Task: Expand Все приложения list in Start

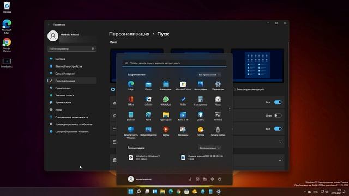Action: [x=209, y=75]
